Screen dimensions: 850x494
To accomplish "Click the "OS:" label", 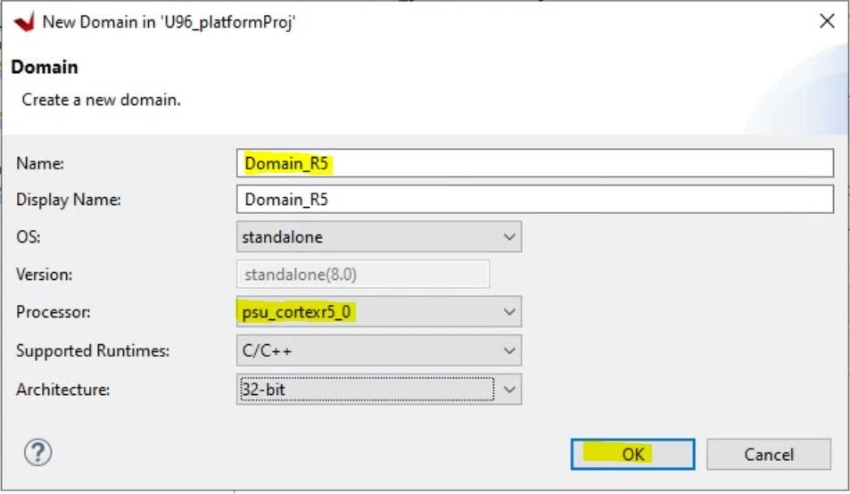I will point(29,238).
